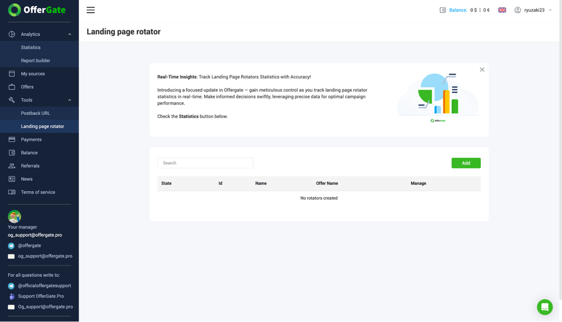This screenshot has height=322, width=562.
Task: Open the Offers menu item
Action: pyautogui.click(x=27, y=87)
